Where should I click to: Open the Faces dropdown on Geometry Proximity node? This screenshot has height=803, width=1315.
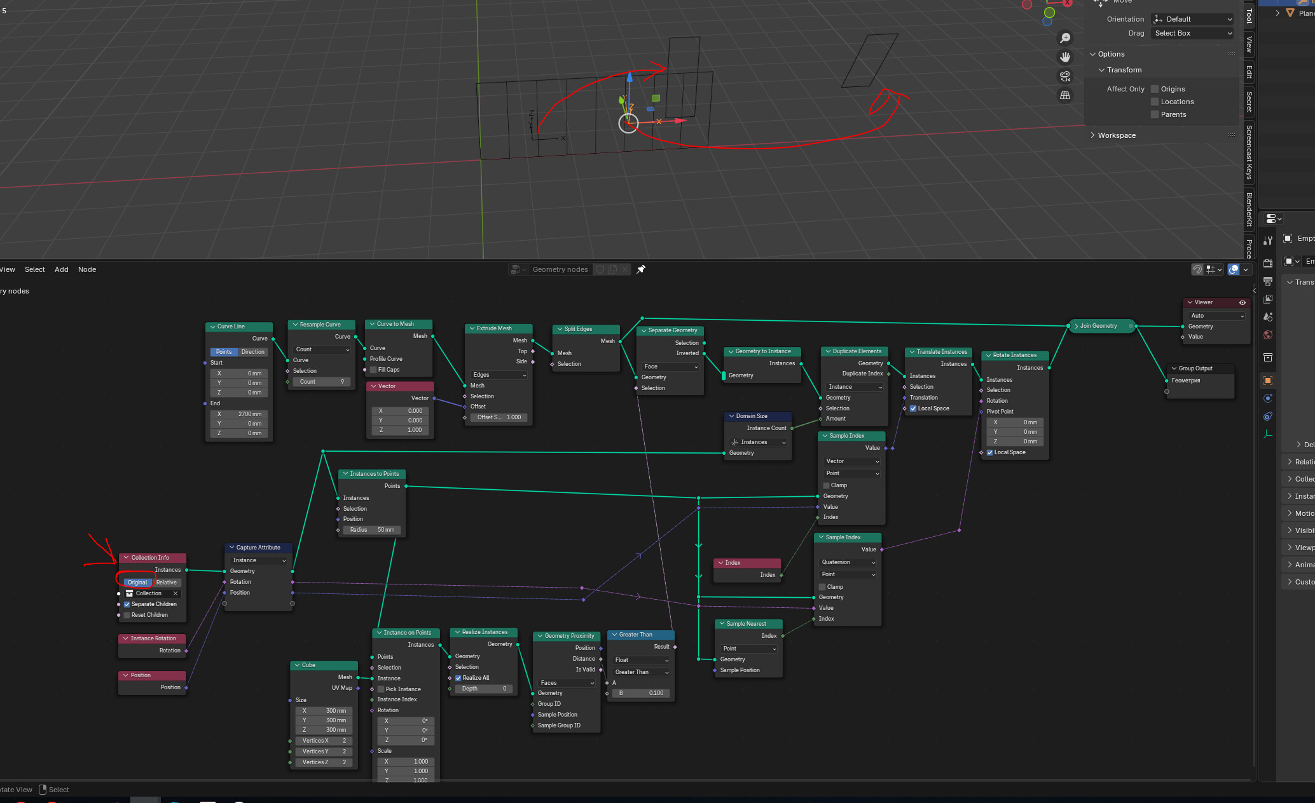[567, 683]
